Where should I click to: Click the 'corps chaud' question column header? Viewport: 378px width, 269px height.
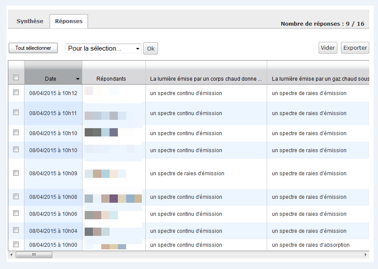coord(206,79)
